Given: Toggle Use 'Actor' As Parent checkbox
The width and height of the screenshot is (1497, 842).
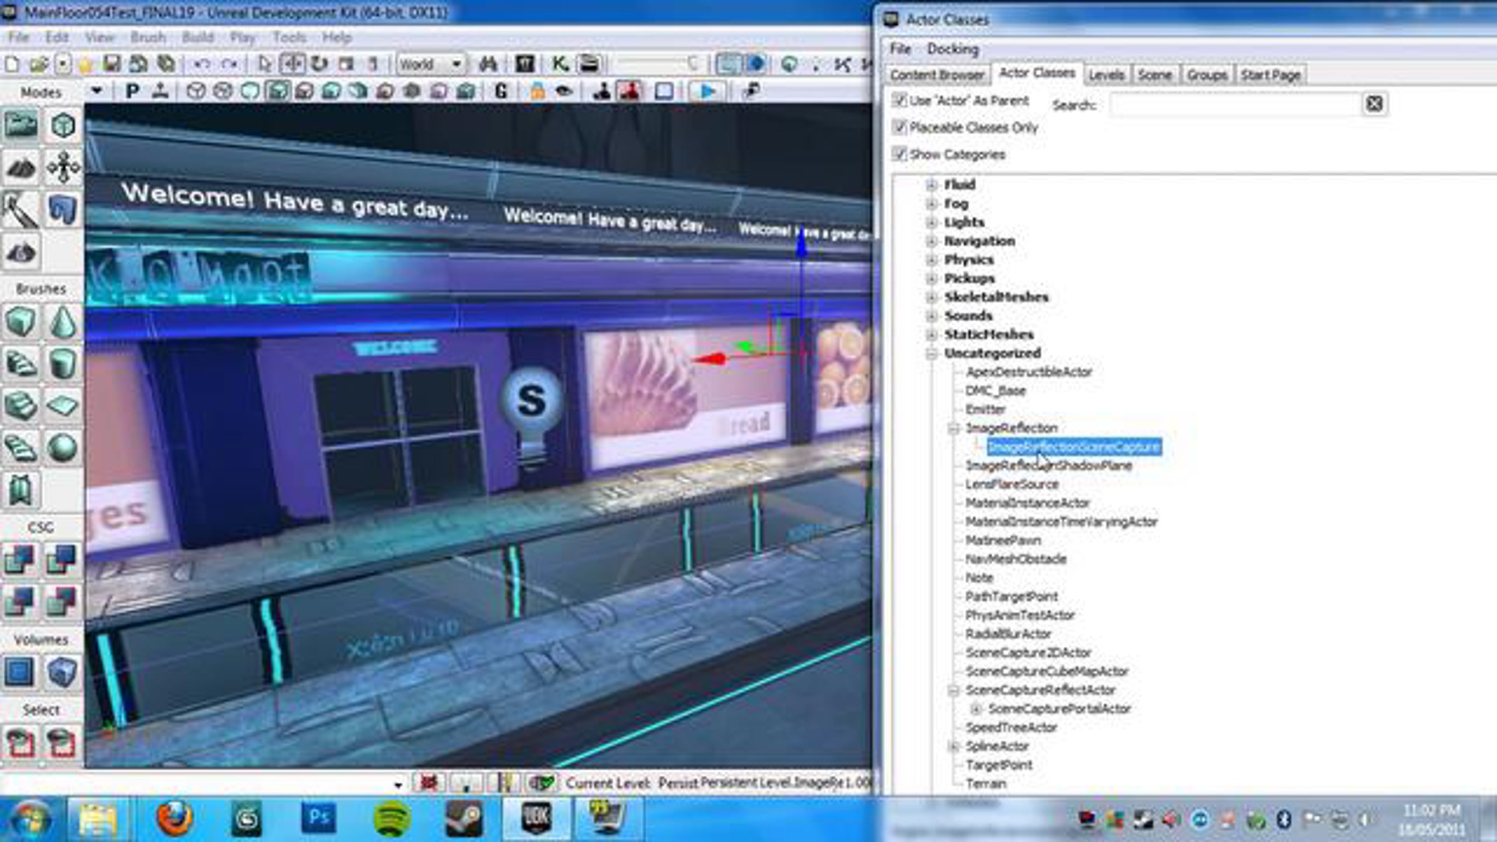Looking at the screenshot, I should click(899, 100).
